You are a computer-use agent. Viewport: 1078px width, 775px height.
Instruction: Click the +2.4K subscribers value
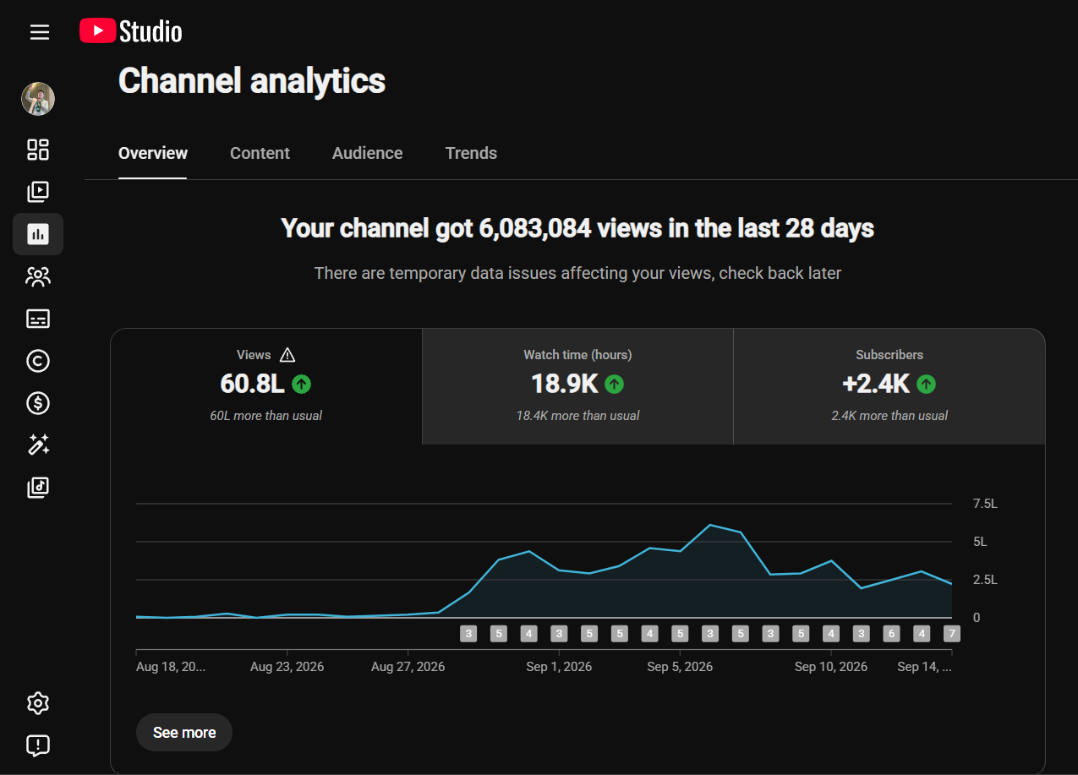pyautogui.click(x=877, y=384)
